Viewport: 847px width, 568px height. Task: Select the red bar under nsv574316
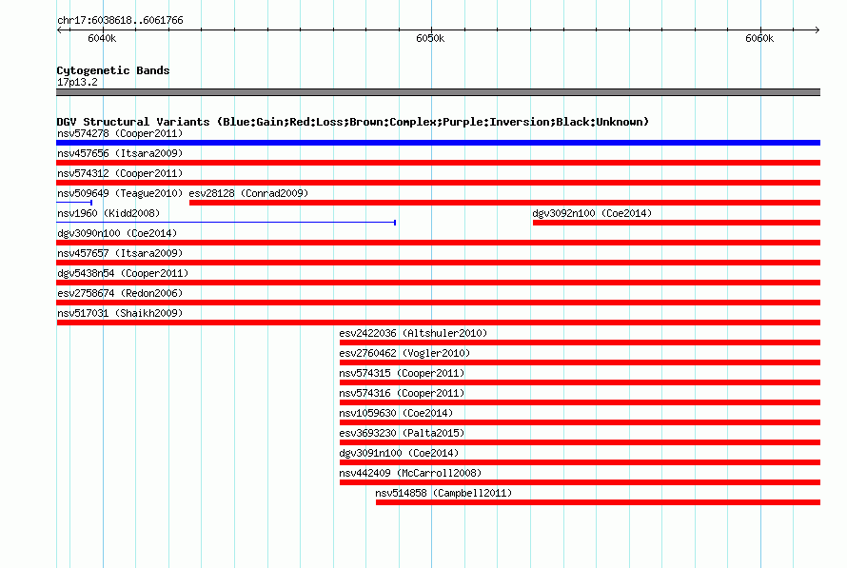point(581,402)
